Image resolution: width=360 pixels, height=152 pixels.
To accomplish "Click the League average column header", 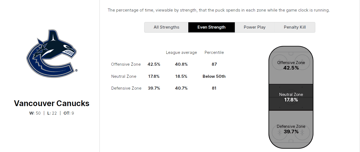I will click(181, 52).
